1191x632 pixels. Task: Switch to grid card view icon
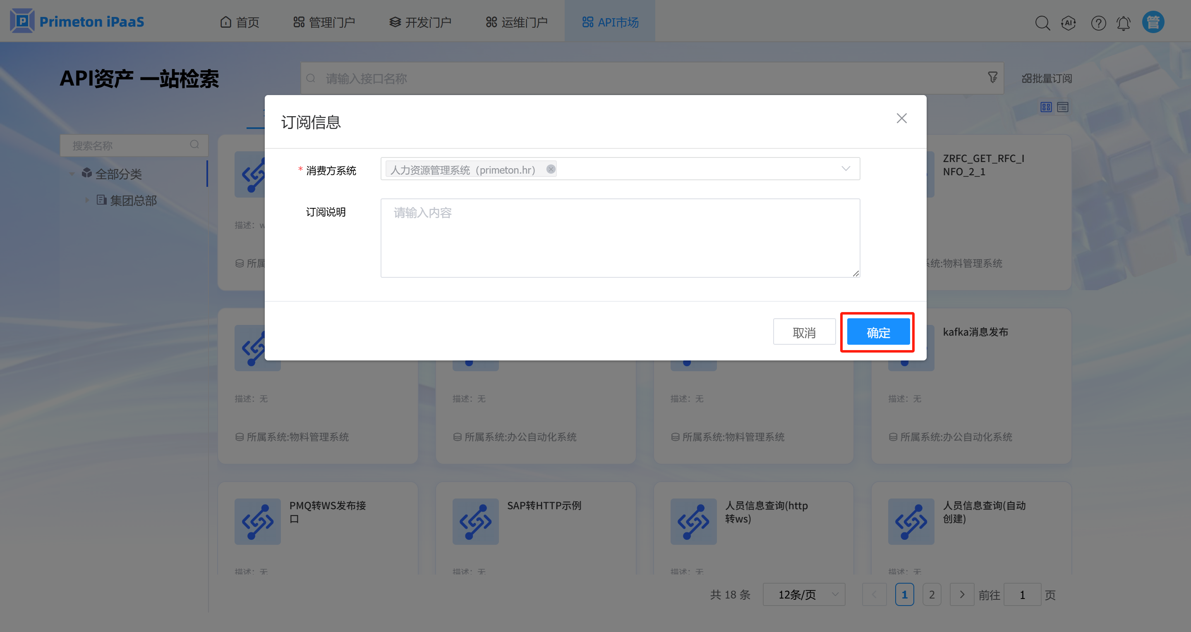(x=1046, y=107)
